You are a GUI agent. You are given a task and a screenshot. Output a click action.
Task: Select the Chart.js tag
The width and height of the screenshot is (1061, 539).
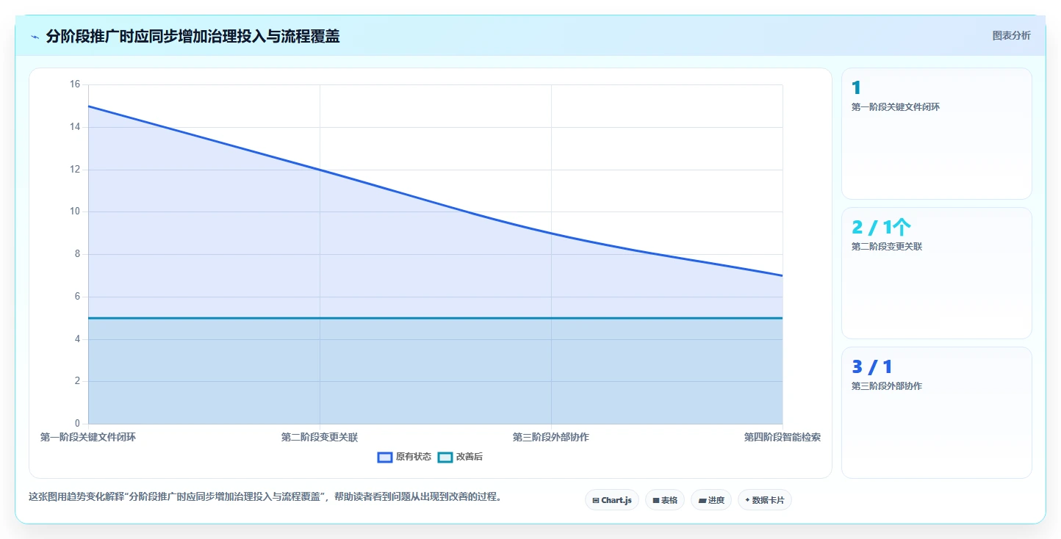tap(612, 500)
